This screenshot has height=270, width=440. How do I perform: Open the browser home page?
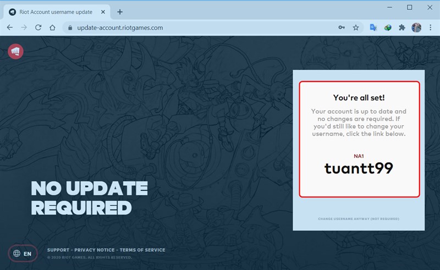(x=52, y=27)
